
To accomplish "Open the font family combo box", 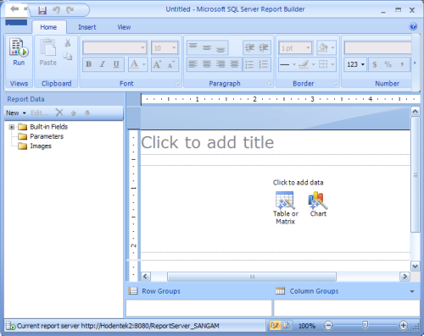I will [x=114, y=47].
